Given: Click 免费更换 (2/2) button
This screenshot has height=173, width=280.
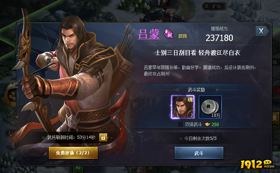Looking at the screenshot, I should 73,153.
